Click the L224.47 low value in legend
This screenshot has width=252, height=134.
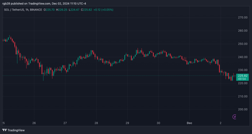(77, 10)
